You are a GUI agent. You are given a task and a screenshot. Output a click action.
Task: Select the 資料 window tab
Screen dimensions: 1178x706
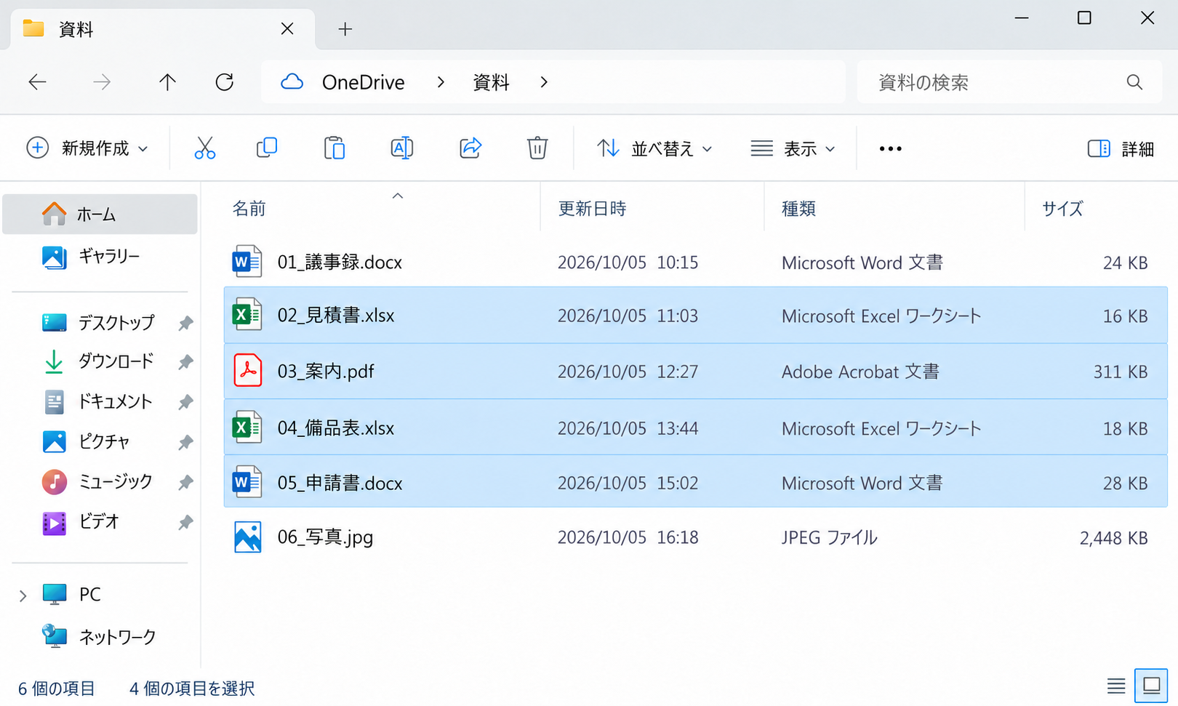point(161,29)
